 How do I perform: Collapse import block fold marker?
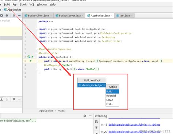(37, 29)
